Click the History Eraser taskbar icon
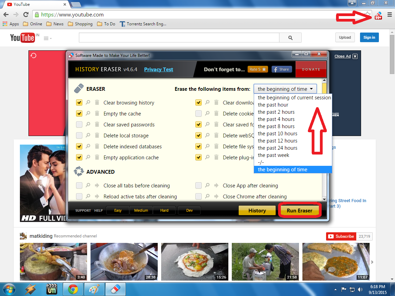 click(x=115, y=289)
